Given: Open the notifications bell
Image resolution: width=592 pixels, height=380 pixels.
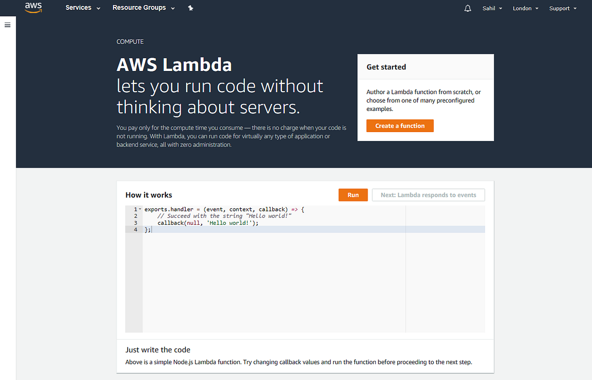Looking at the screenshot, I should [468, 8].
